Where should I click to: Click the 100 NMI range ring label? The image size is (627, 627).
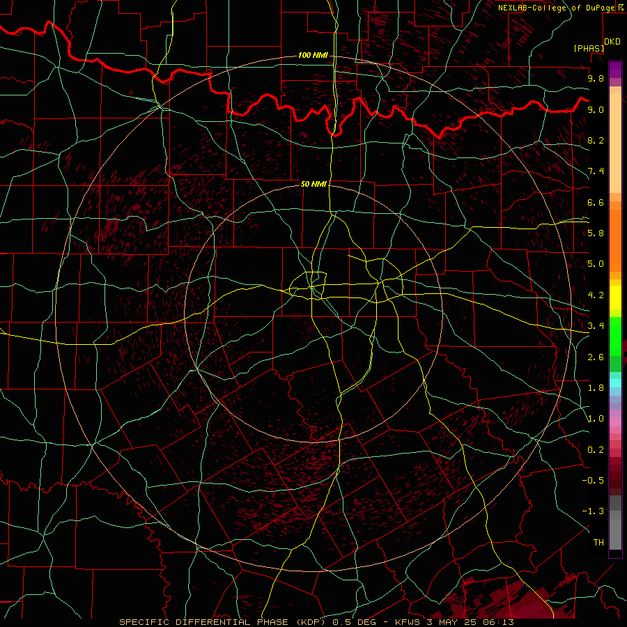click(x=313, y=55)
